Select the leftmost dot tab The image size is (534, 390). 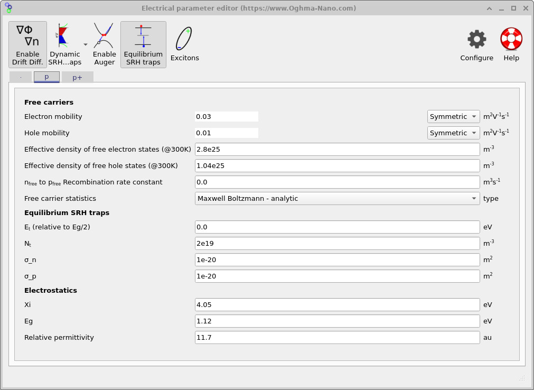pos(20,77)
